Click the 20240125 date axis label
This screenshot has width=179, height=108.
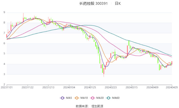[90, 87]
